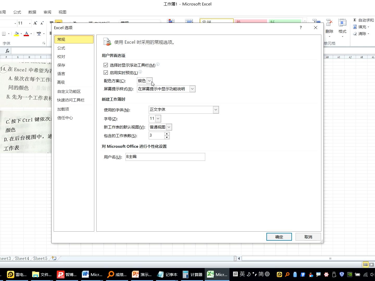Switch to the Sheet5 worksheet tab
Screen dimensions: 375x281
coord(40,258)
